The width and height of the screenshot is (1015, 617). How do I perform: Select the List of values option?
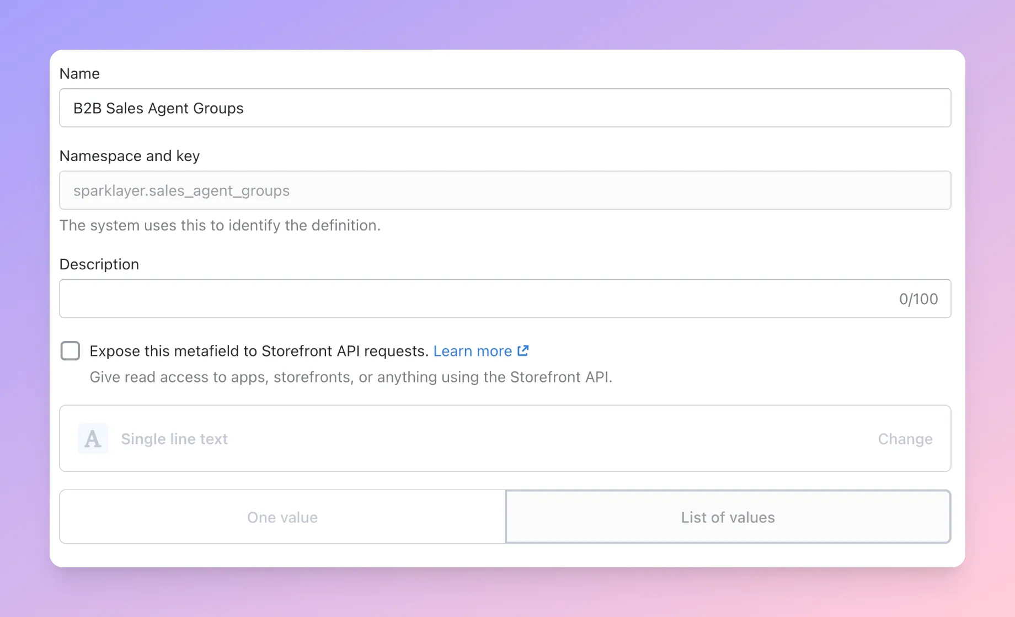pyautogui.click(x=728, y=517)
